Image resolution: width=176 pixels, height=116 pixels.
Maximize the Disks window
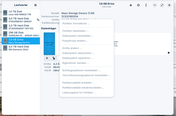(x=162, y=5)
